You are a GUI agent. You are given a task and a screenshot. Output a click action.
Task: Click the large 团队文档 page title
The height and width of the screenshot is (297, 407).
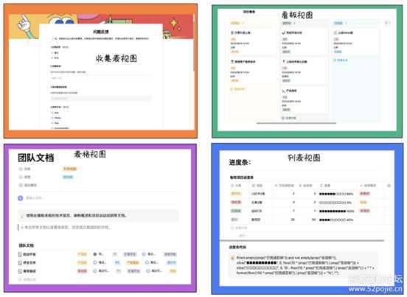click(x=36, y=158)
